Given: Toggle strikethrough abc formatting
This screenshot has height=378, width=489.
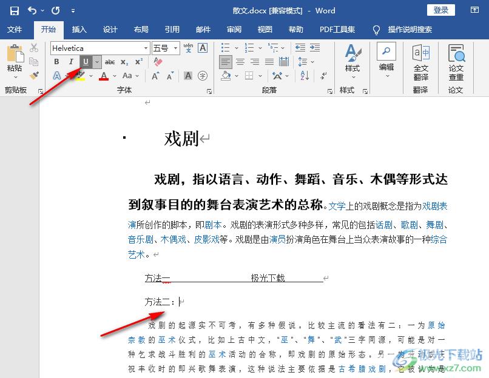Looking at the screenshot, I should [x=109, y=62].
